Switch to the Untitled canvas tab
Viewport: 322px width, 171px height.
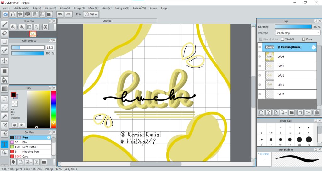point(107,21)
